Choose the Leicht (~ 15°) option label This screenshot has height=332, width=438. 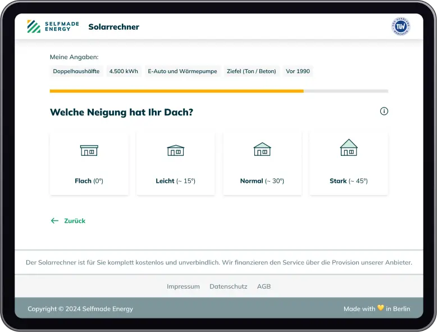coord(175,181)
